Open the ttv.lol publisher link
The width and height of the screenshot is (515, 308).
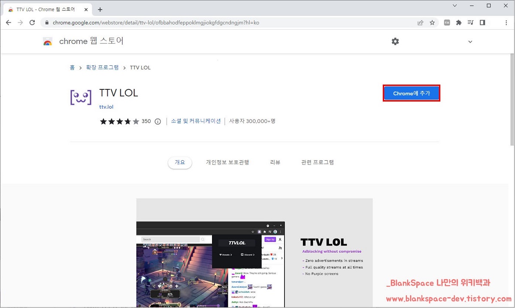pyautogui.click(x=106, y=107)
